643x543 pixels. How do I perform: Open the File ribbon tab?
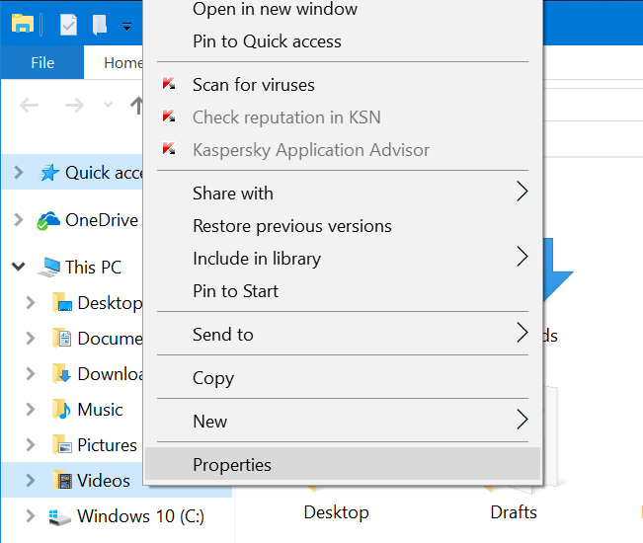42,63
